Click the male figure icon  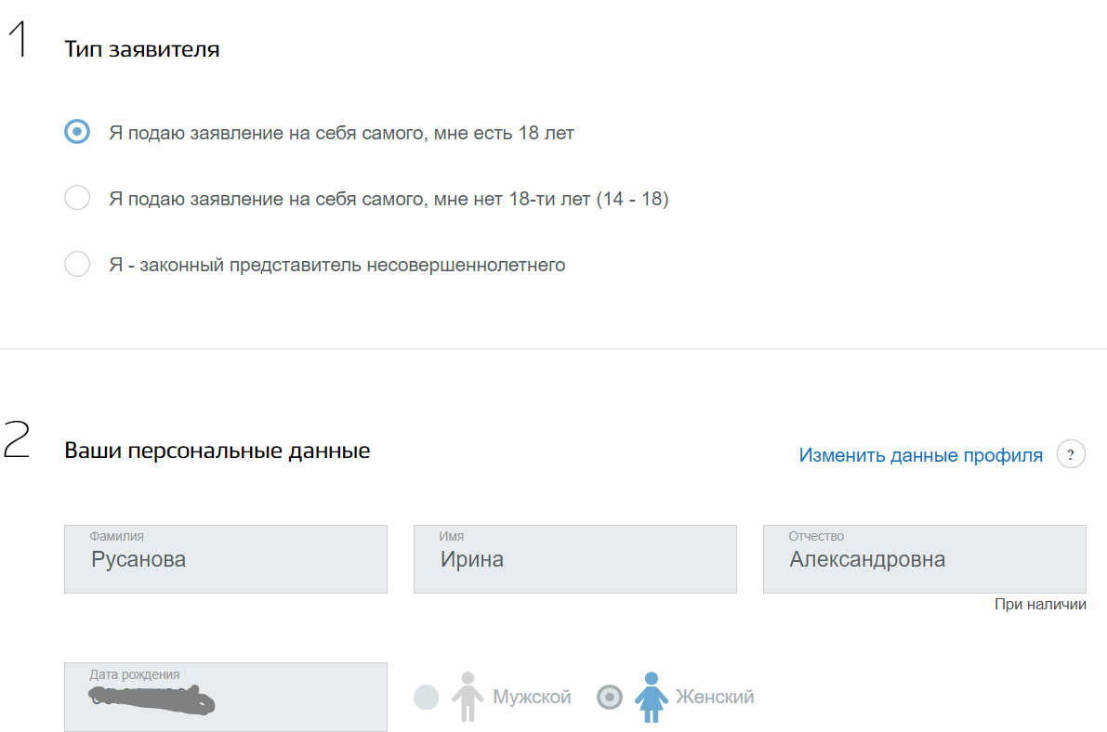coord(468,697)
